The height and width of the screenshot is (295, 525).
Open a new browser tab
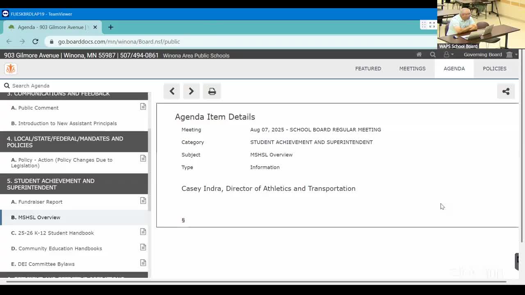(x=110, y=27)
